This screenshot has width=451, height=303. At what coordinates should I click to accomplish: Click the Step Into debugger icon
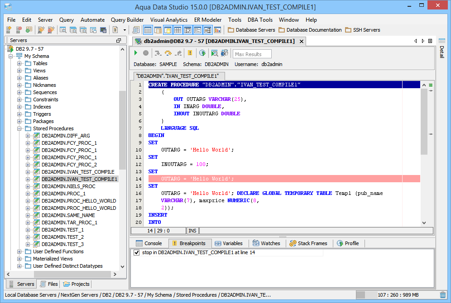point(158,53)
